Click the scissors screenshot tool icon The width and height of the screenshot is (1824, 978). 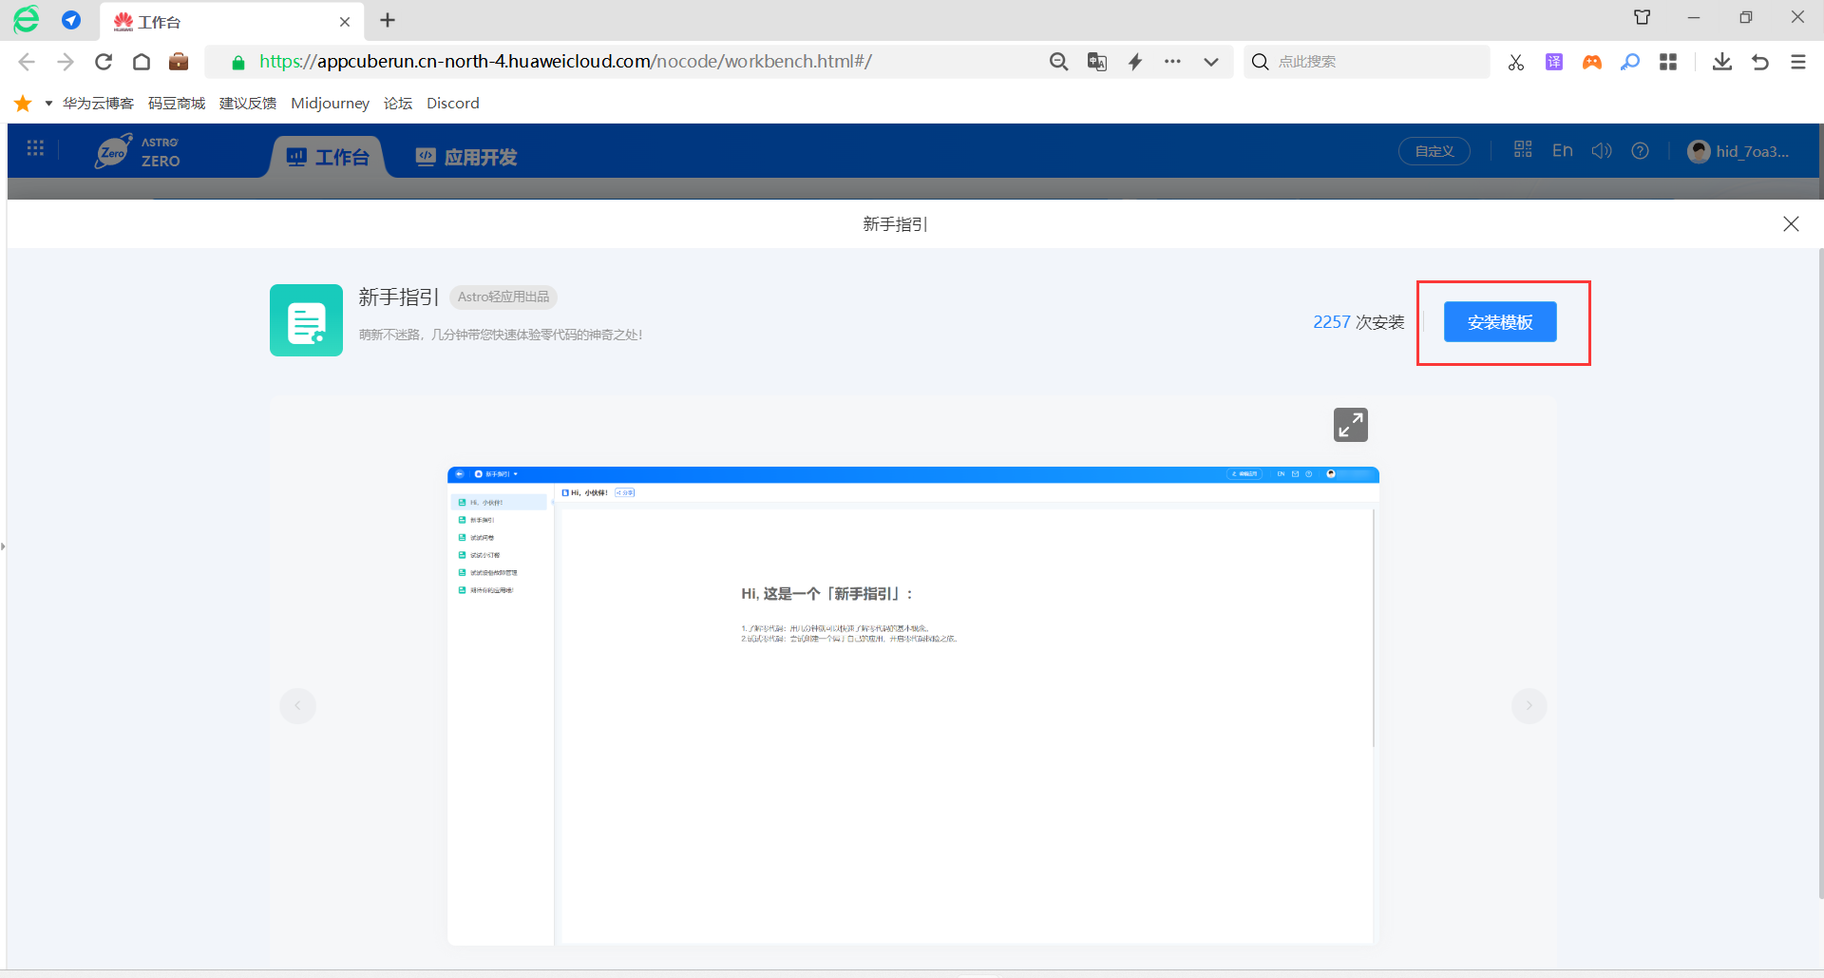1516,62
